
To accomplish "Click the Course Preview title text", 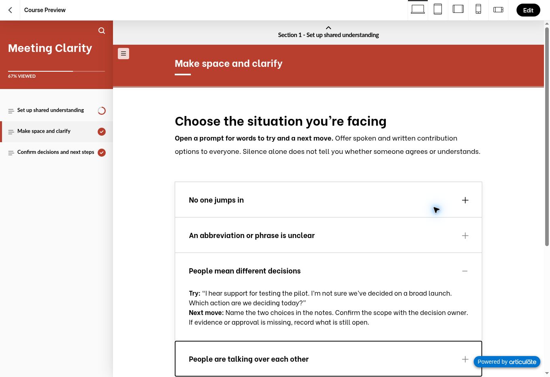I will click(45, 10).
